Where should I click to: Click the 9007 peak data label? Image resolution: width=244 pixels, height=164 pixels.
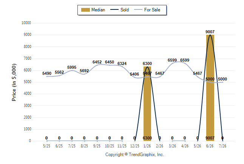[x=210, y=32]
